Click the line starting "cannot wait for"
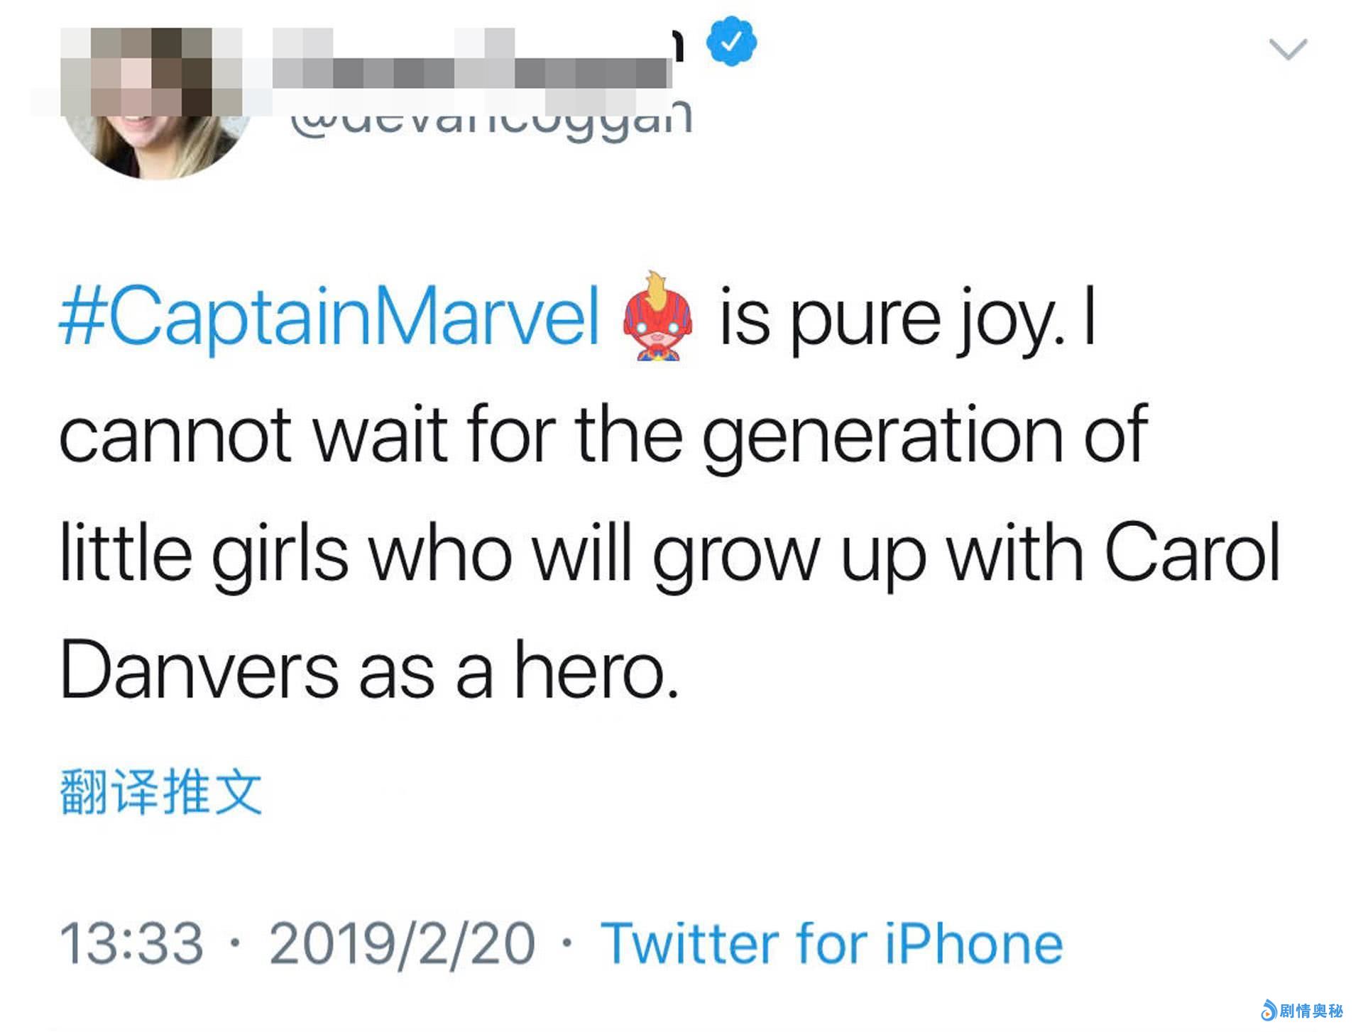Viewport: 1363px width, 1032px height. pyautogui.click(x=603, y=434)
